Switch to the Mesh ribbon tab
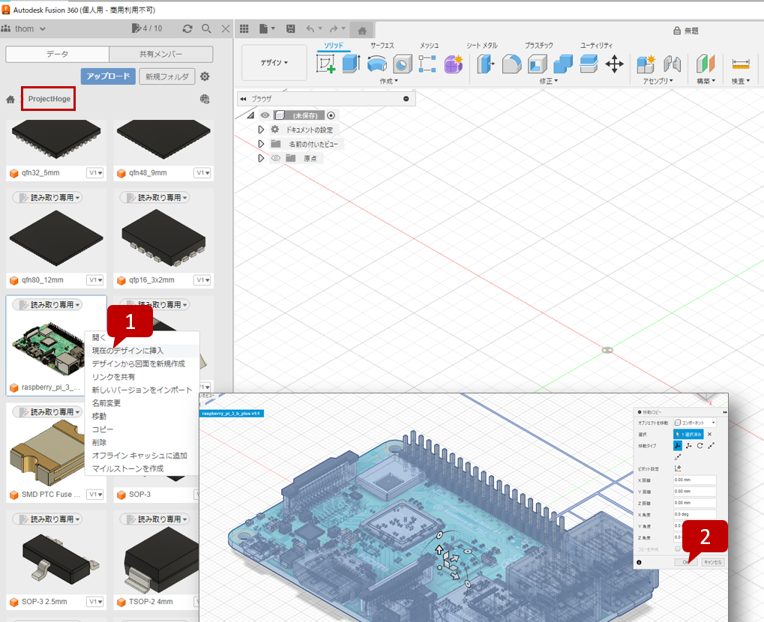This screenshot has width=764, height=622. pyautogui.click(x=430, y=45)
